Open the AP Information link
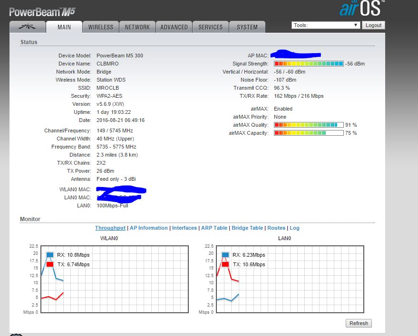 click(x=149, y=228)
